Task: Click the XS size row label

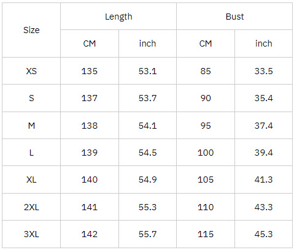Action: pyautogui.click(x=31, y=71)
